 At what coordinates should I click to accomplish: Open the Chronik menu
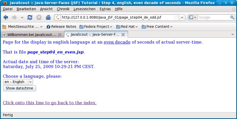pos(63,9)
